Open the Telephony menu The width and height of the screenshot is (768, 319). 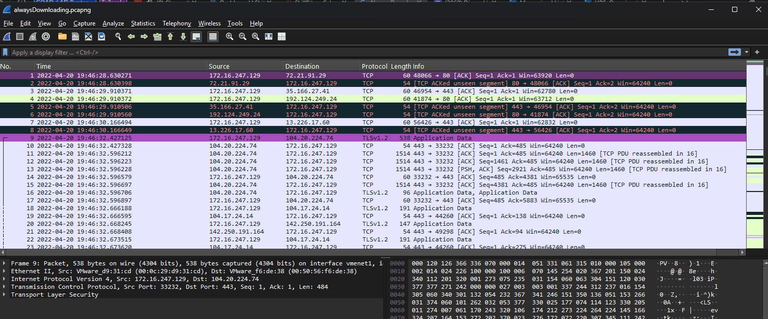click(x=177, y=23)
